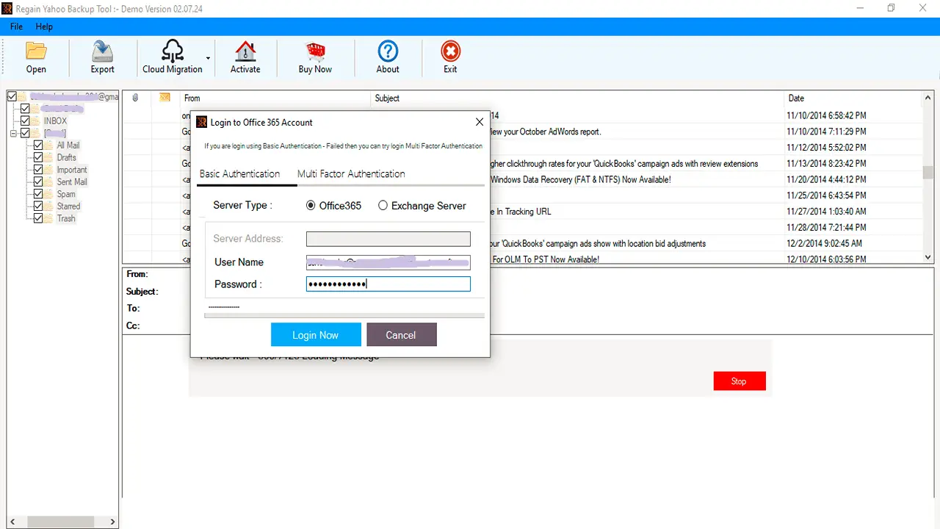This screenshot has height=529, width=940.
Task: Click the Regain app icon in the title bar
Action: [x=8, y=8]
